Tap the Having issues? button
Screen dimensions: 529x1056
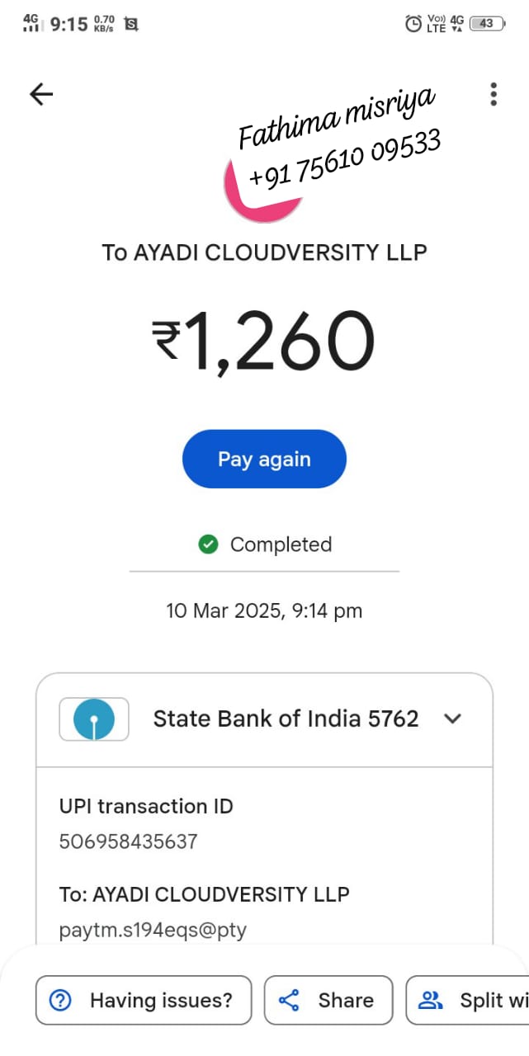coord(144,1000)
